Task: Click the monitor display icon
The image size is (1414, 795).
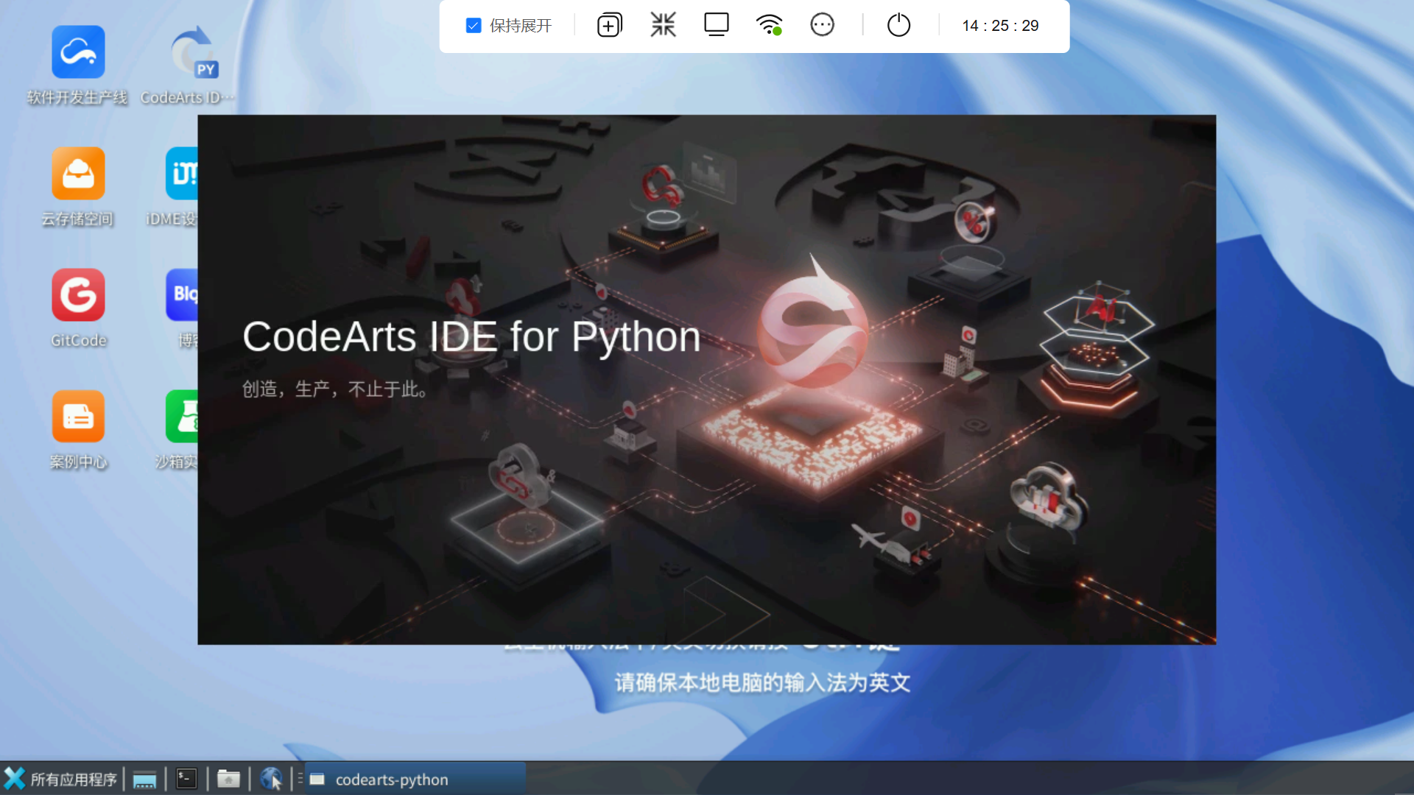Action: [x=716, y=26]
